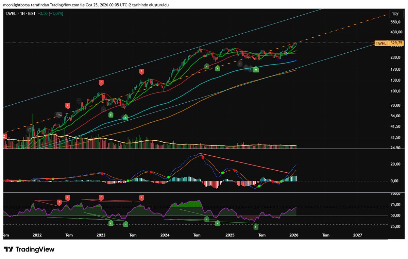Screen dimensions: 408x259
Task: Click dark gray marker below early-2023 candles
Action: [103, 109]
